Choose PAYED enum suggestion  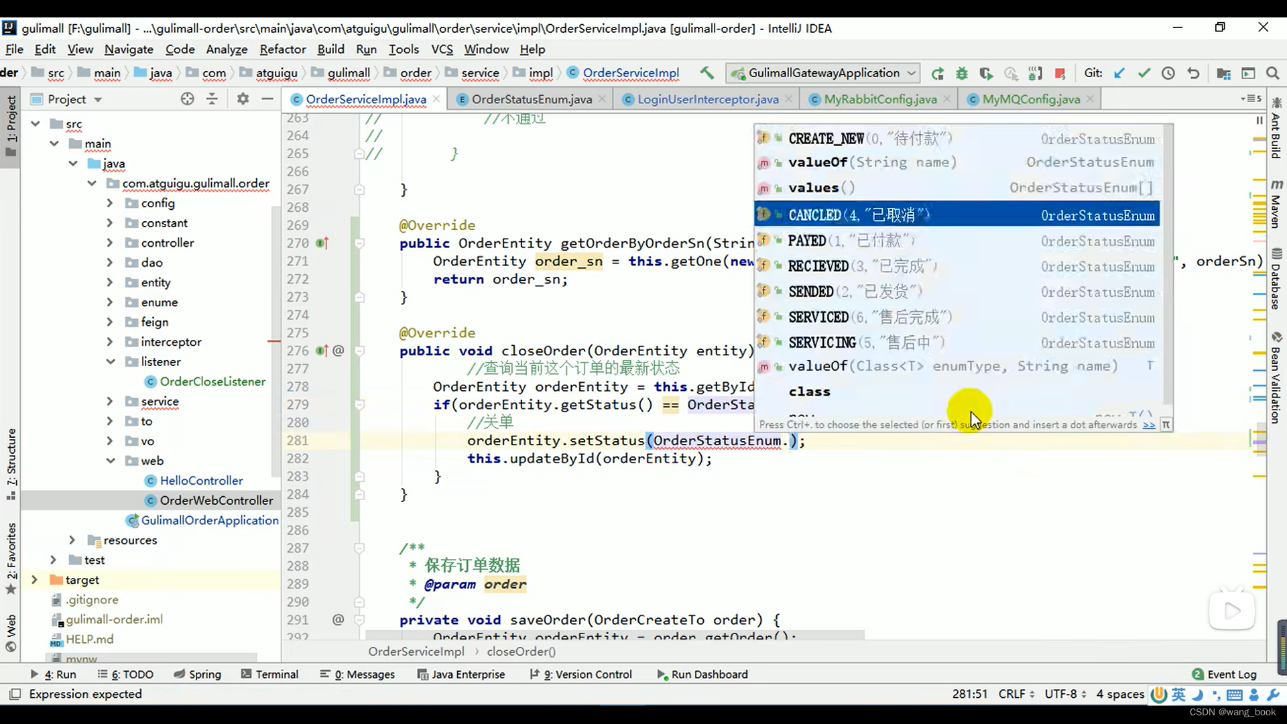pyautogui.click(x=957, y=241)
